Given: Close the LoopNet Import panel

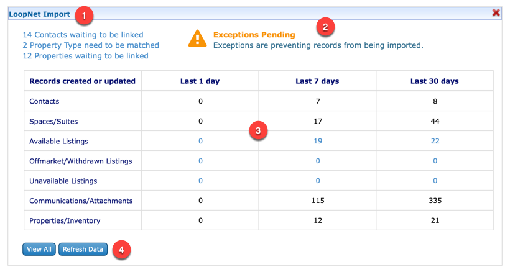Looking at the screenshot, I should point(496,12).
